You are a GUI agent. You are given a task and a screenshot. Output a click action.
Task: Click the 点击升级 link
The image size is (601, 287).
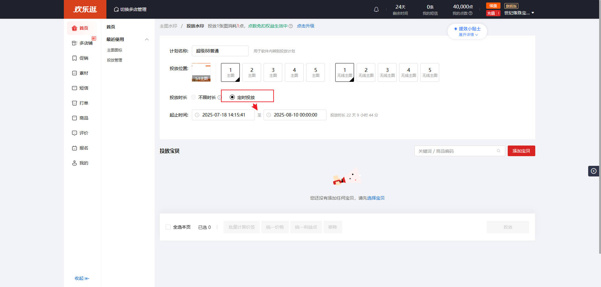coord(306,26)
